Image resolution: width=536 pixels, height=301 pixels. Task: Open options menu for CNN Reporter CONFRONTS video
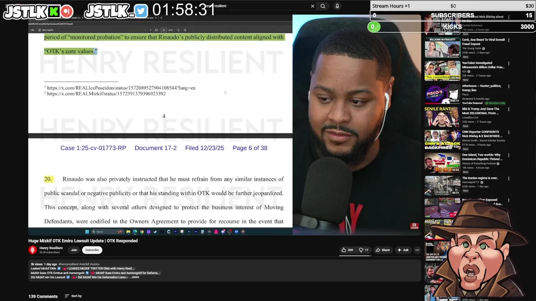[x=509, y=133]
